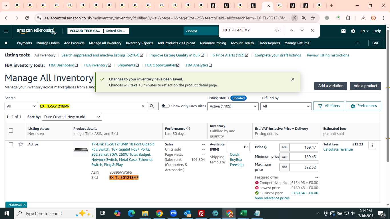Viewport: 390px width, 219px height.
Task: Open the mail messages icon
Action: click(343, 31)
